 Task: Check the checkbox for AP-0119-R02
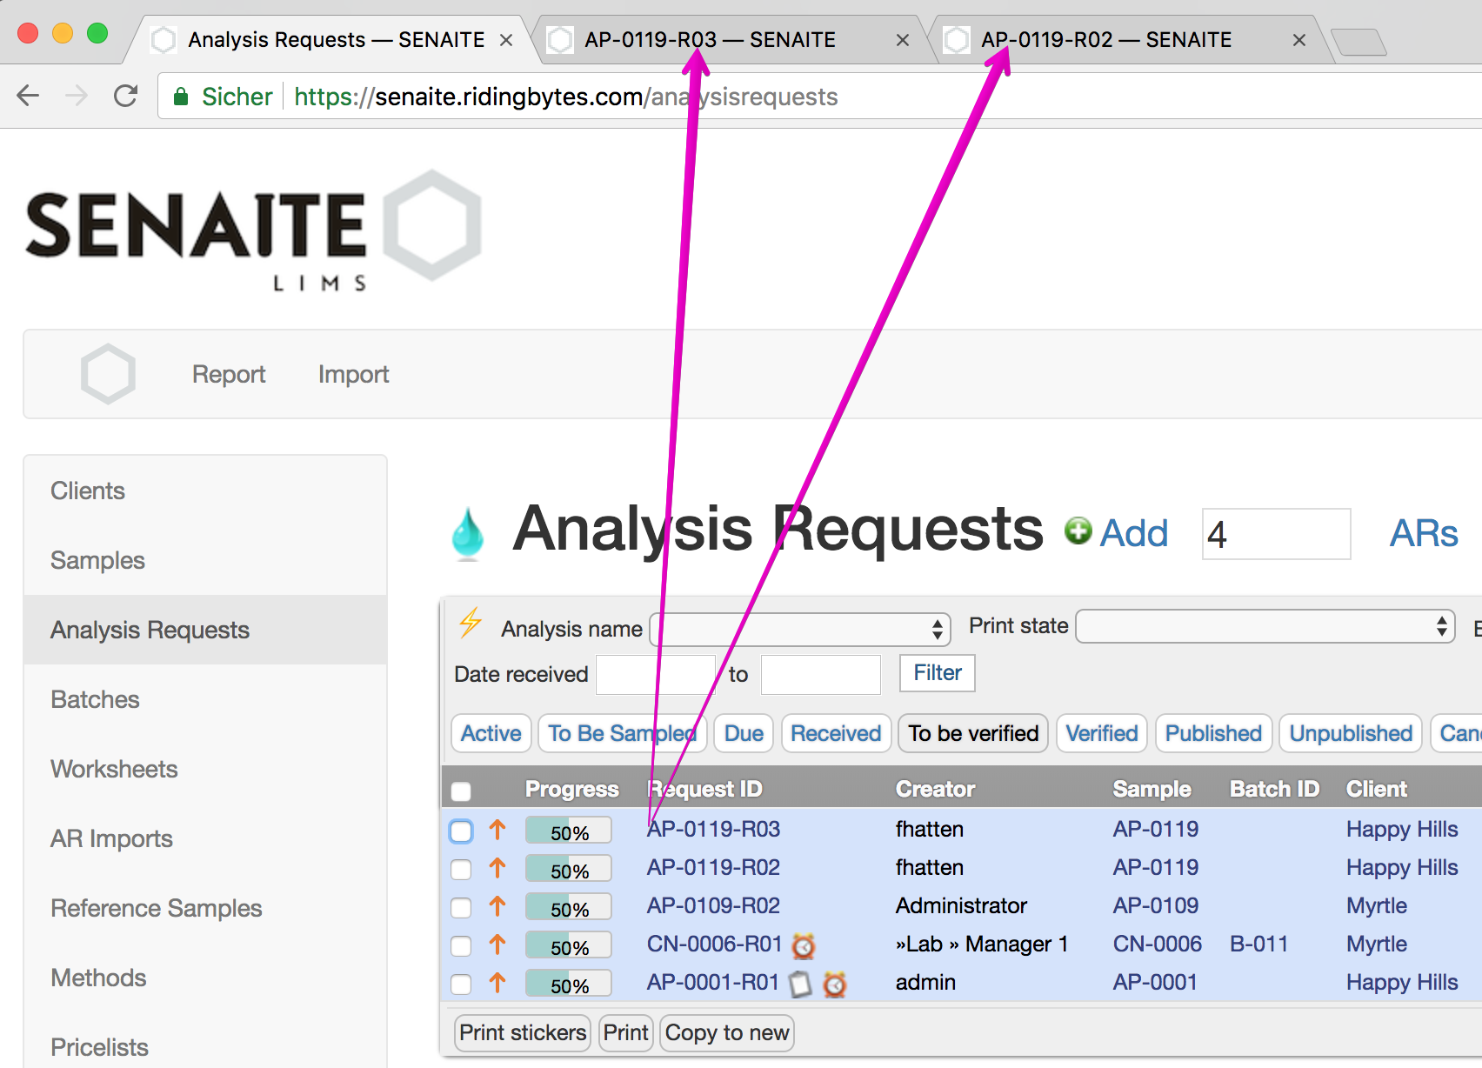461,869
